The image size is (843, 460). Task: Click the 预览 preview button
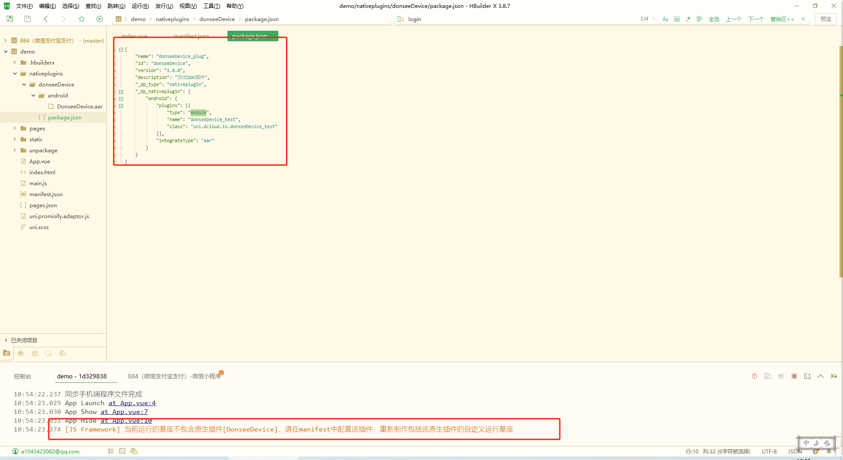(x=825, y=19)
